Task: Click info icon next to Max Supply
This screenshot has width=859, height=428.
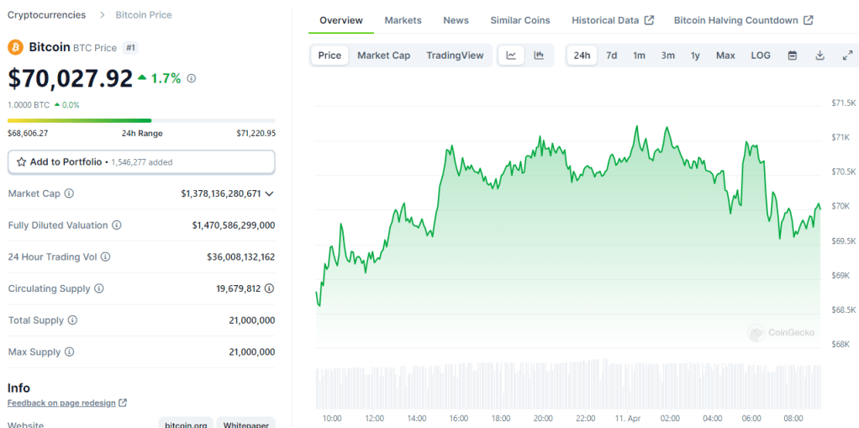Action: point(69,351)
